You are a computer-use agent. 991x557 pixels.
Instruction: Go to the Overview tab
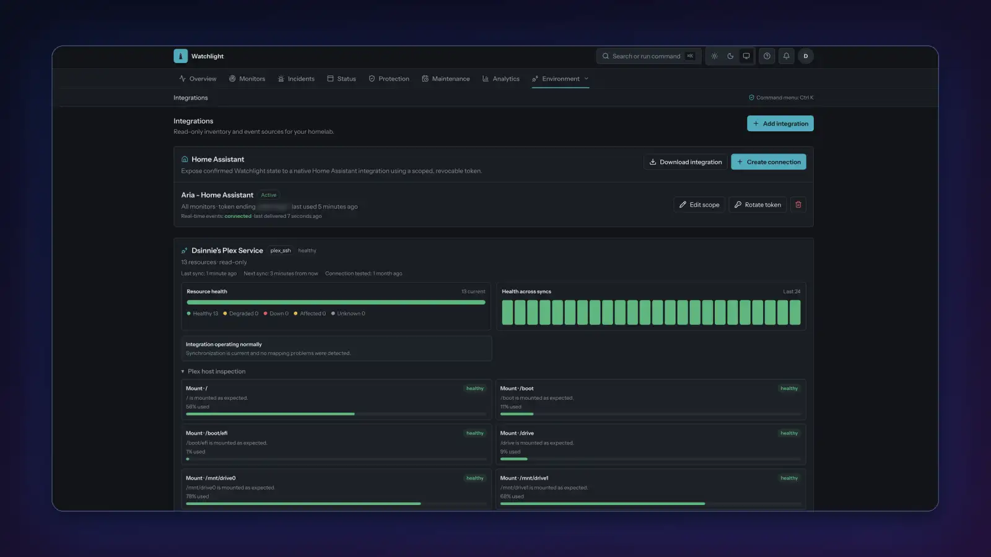[198, 79]
